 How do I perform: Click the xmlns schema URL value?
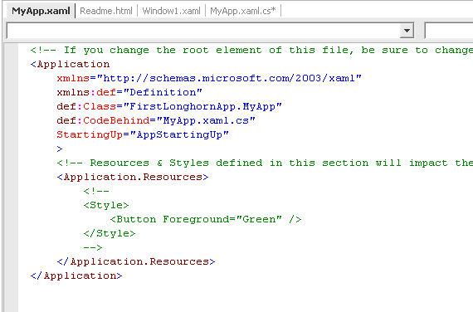229,79
